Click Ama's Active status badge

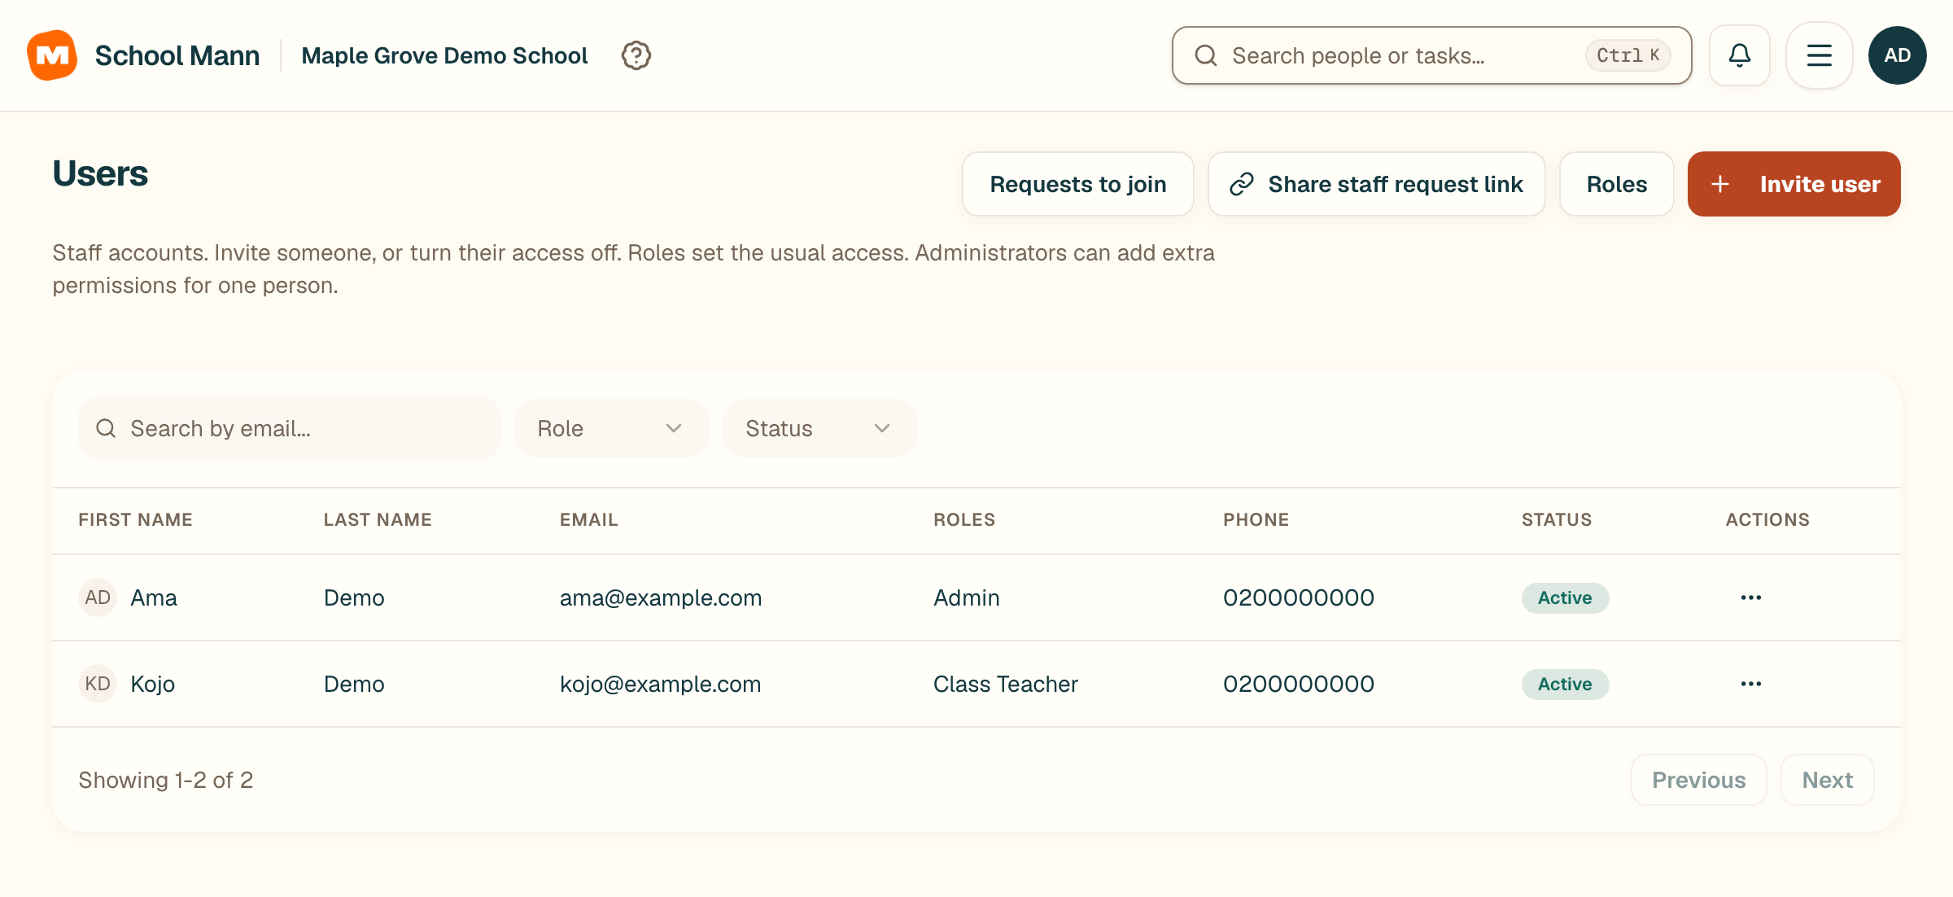tap(1565, 597)
